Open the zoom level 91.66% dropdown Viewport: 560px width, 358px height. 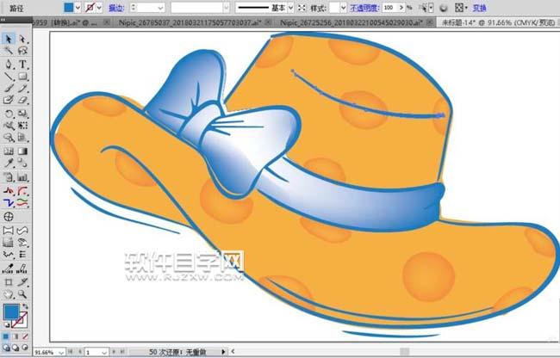pyautogui.click(x=61, y=352)
